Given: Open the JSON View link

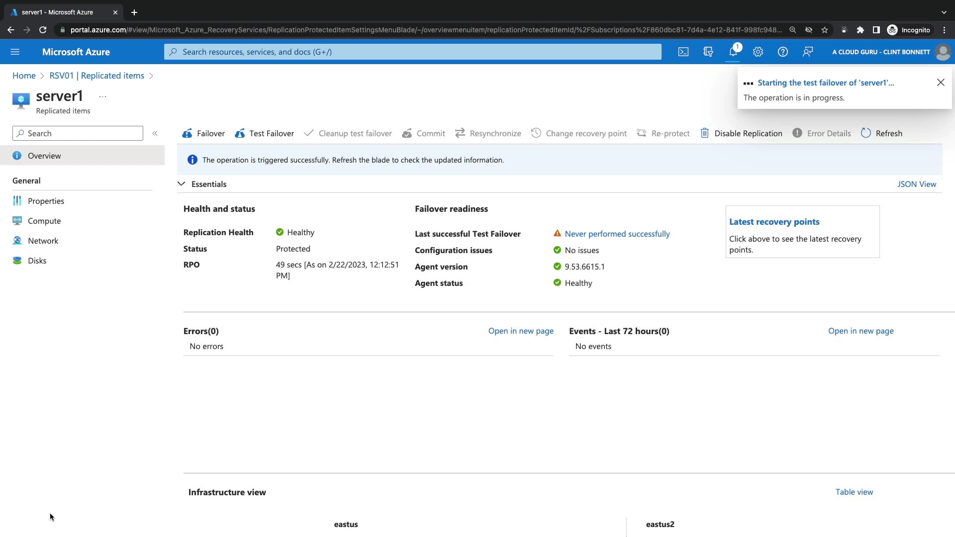Looking at the screenshot, I should click(916, 184).
